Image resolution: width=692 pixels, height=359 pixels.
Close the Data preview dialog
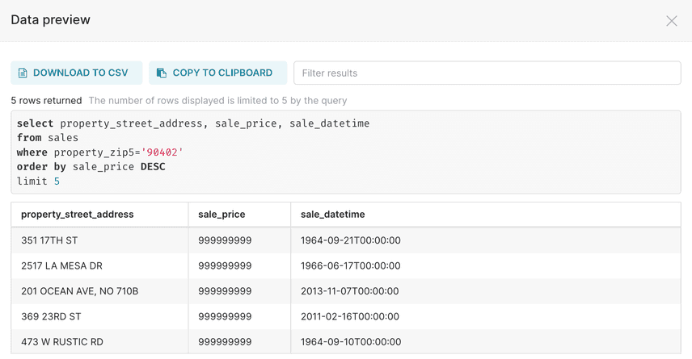point(671,21)
